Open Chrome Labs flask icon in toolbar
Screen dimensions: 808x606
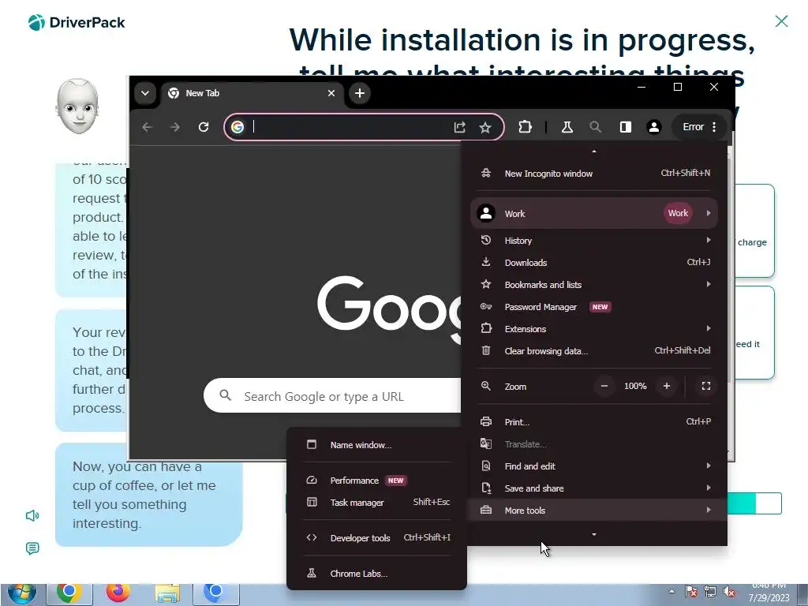point(567,127)
